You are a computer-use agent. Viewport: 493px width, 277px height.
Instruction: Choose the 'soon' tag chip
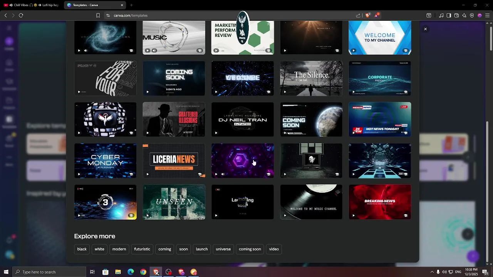coord(183,249)
